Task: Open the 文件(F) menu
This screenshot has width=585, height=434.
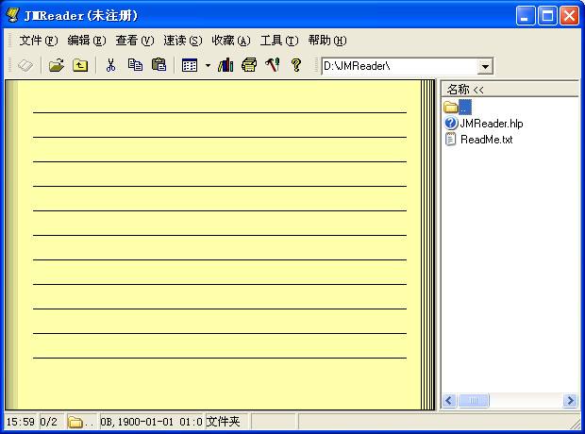Action: tap(38, 41)
